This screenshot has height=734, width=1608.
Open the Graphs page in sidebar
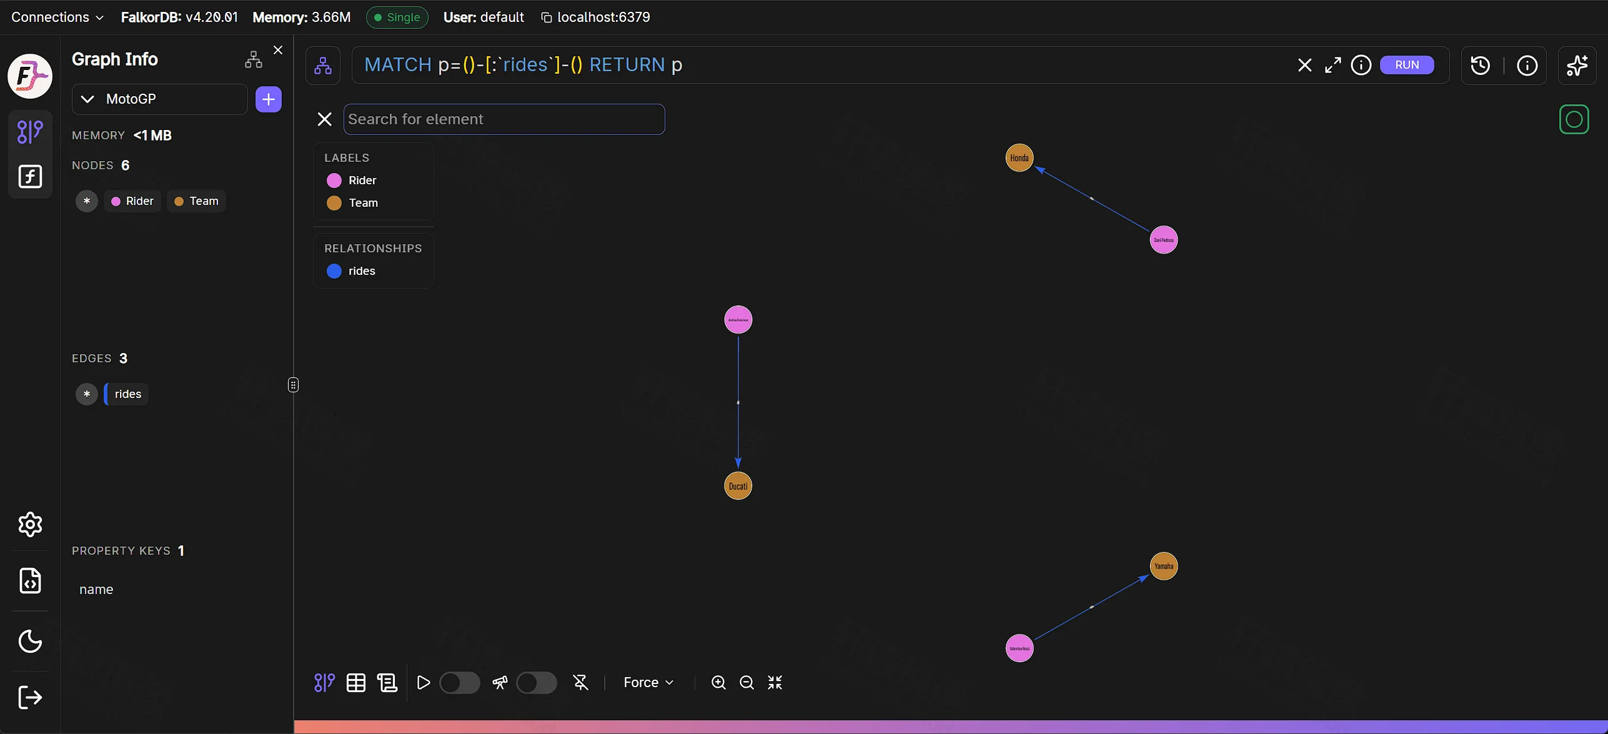click(x=30, y=132)
